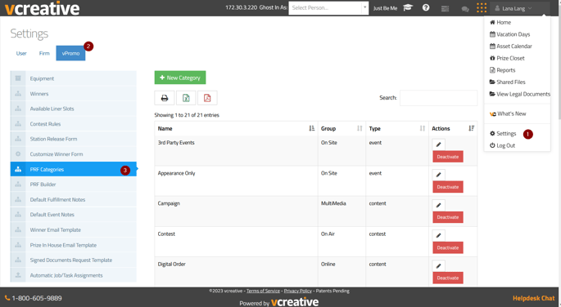The height and width of the screenshot is (307, 561).
Task: Edit 3rd Party Events with pencil icon
Action: pyautogui.click(x=439, y=145)
